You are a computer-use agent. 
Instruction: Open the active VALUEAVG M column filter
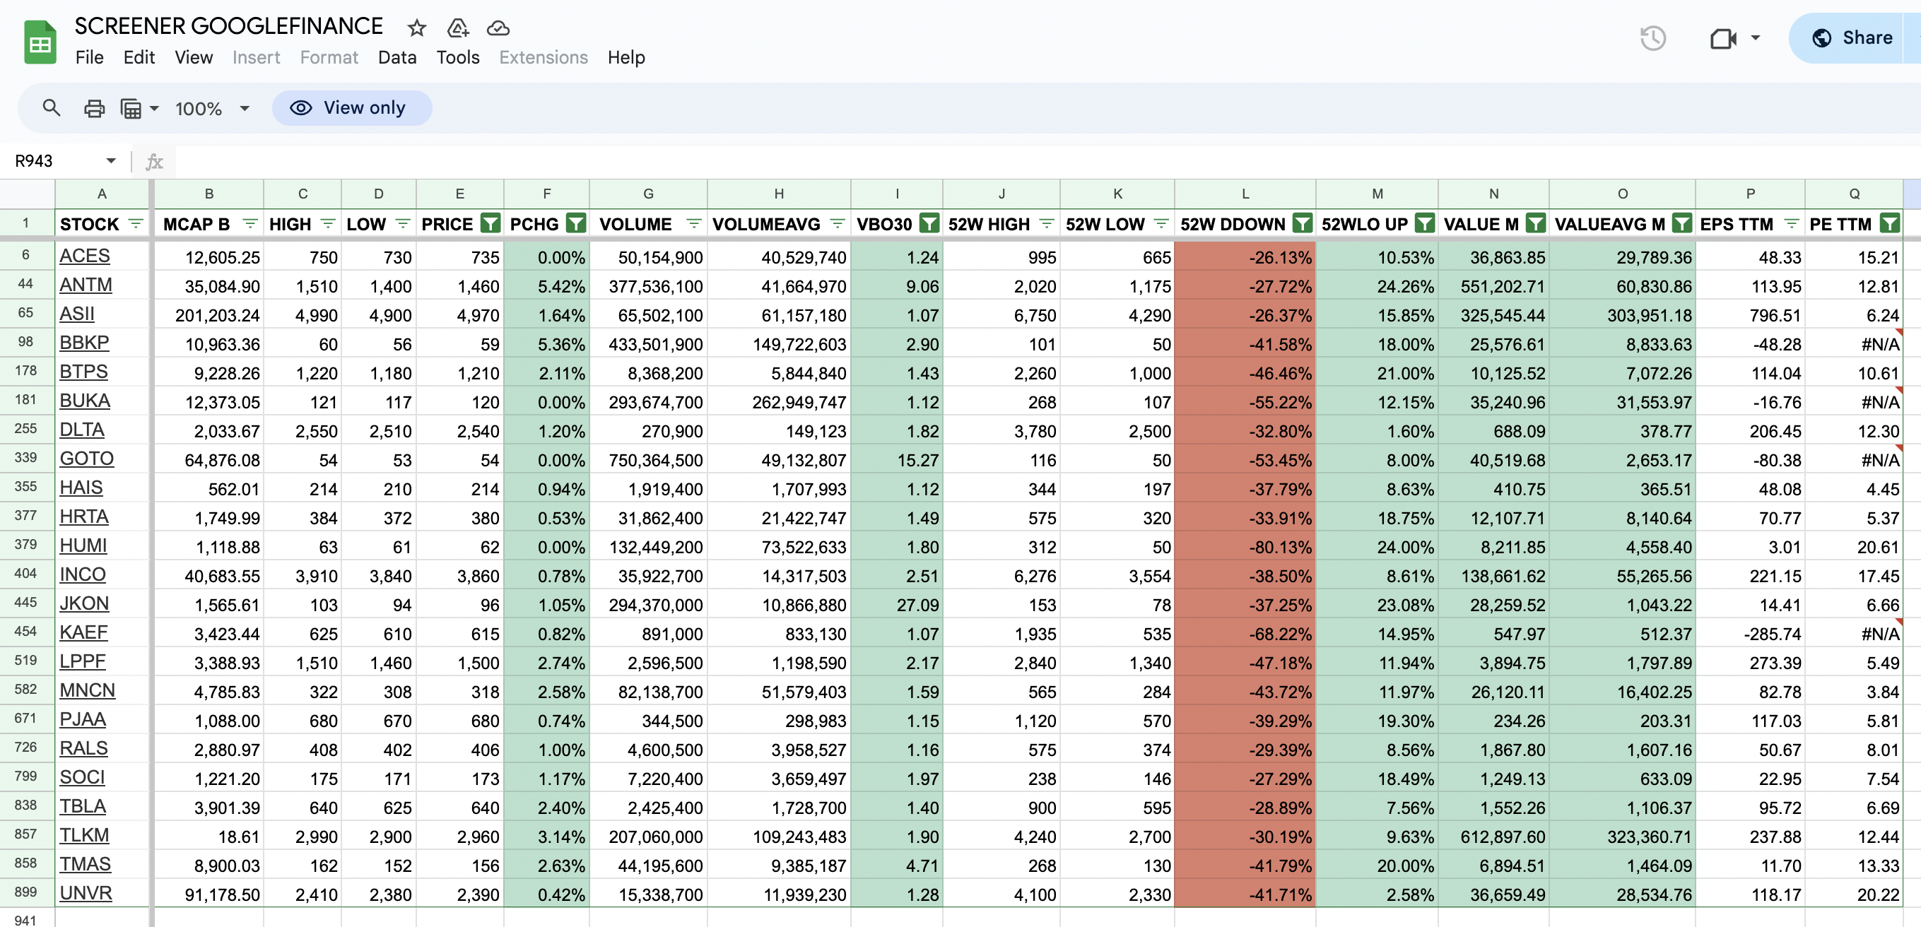(x=1681, y=223)
